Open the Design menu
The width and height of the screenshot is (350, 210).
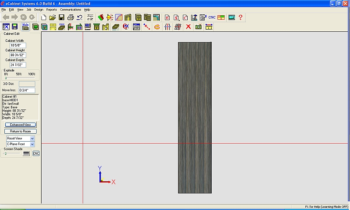pyautogui.click(x=38, y=9)
